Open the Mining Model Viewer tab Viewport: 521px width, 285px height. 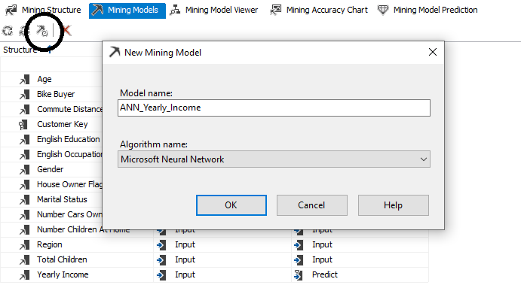(214, 10)
